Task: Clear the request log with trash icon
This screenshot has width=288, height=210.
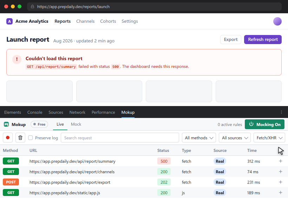Action: tap(20, 138)
